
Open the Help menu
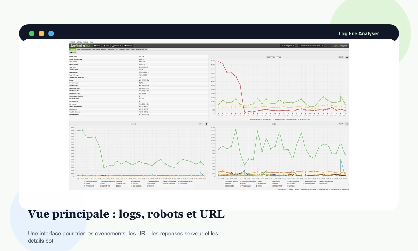(91, 42)
